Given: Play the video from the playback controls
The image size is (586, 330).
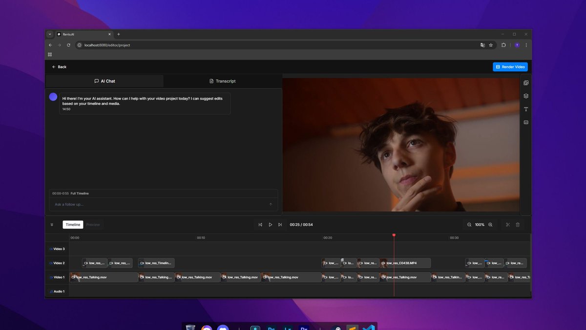Looking at the screenshot, I should pyautogui.click(x=270, y=224).
